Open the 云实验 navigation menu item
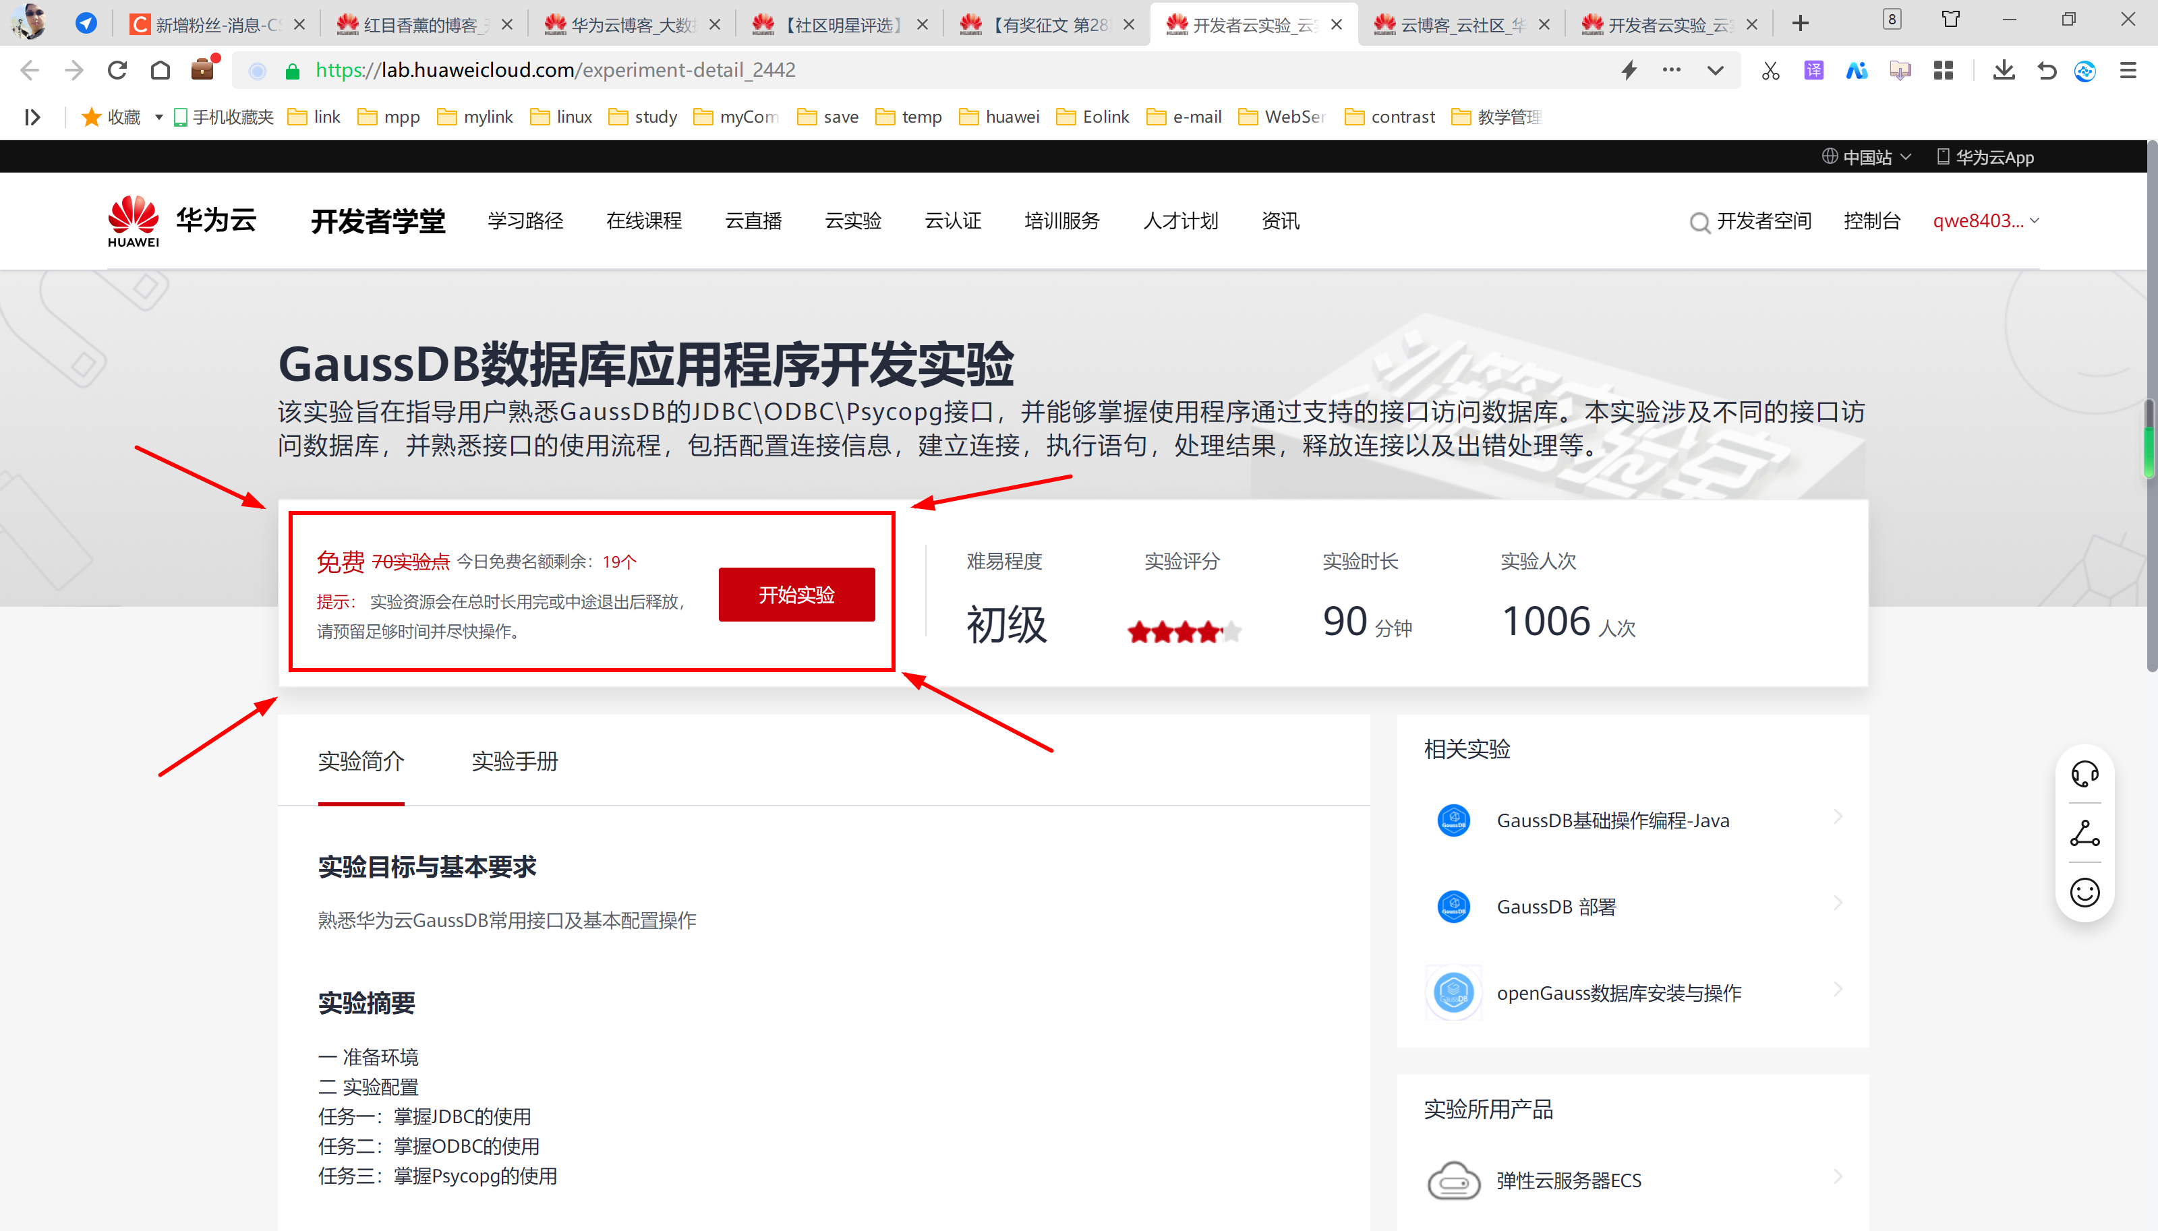This screenshot has width=2158, height=1231. click(852, 222)
